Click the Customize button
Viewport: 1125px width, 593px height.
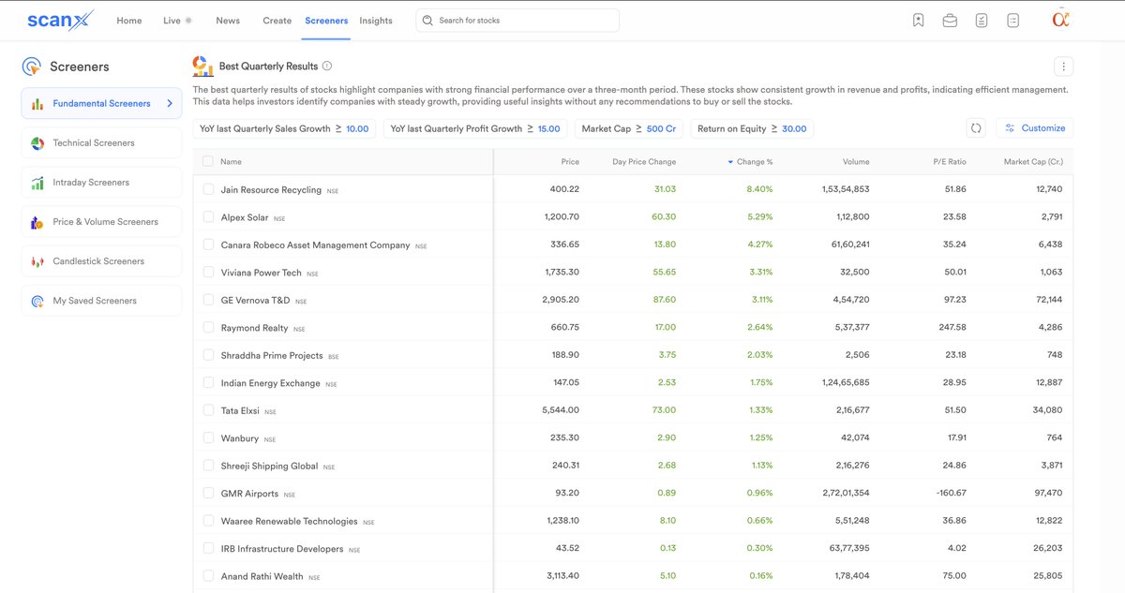[x=1034, y=128]
